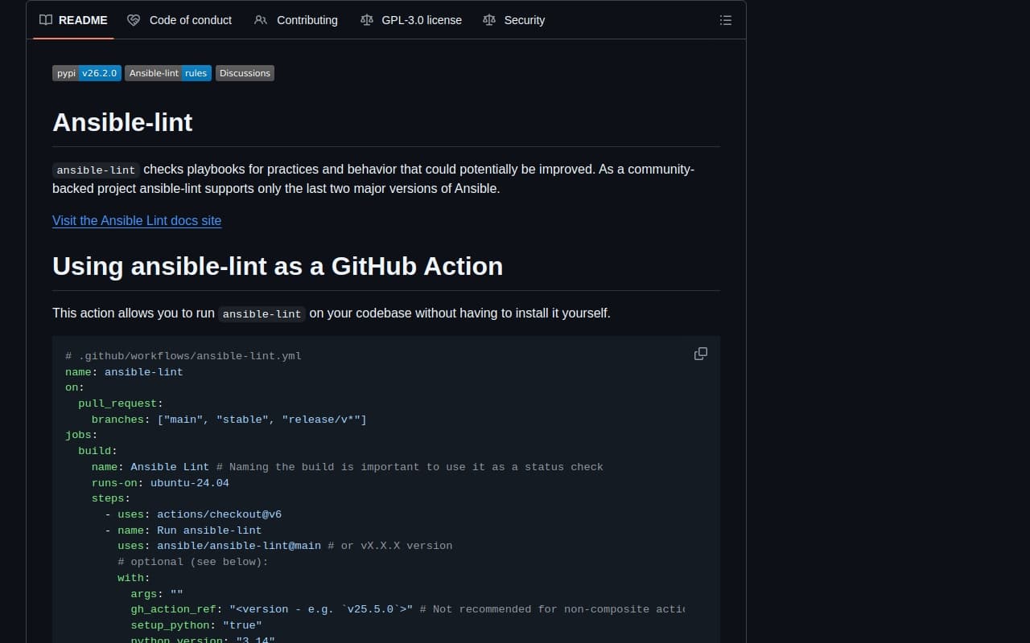Image resolution: width=1030 pixels, height=643 pixels.
Task: Select the people icon next to Contributing
Action: pyautogui.click(x=261, y=20)
